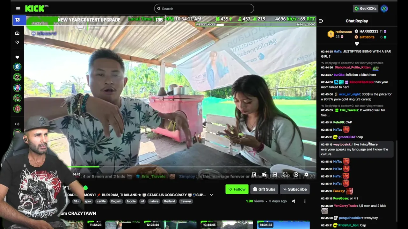
Task: Click greenGOAT username in chat
Action: click(347, 137)
